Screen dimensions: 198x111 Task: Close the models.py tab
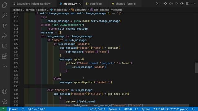pyautogui.click(x=80, y=4)
